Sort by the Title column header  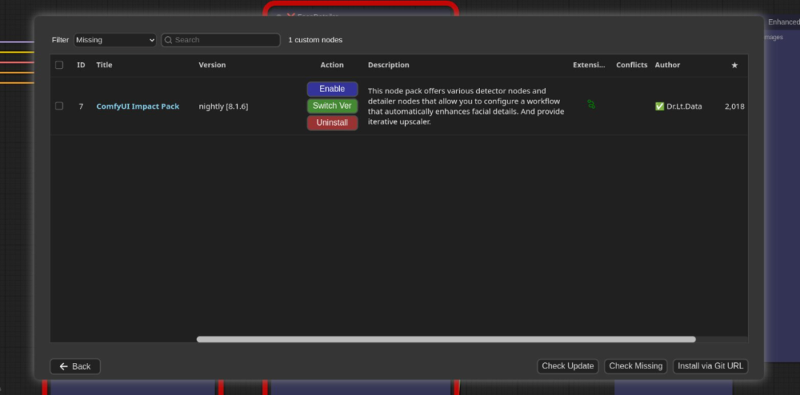[x=104, y=65]
